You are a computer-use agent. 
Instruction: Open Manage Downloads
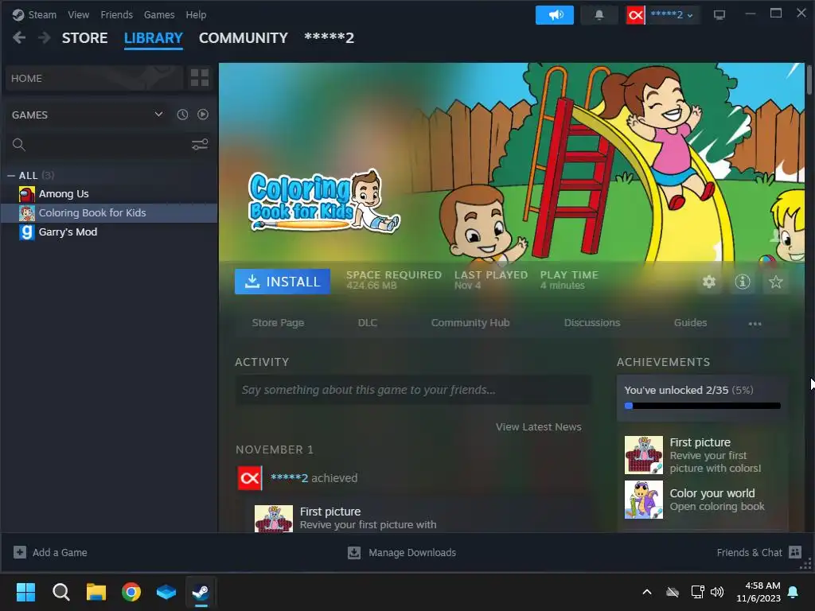tap(402, 552)
